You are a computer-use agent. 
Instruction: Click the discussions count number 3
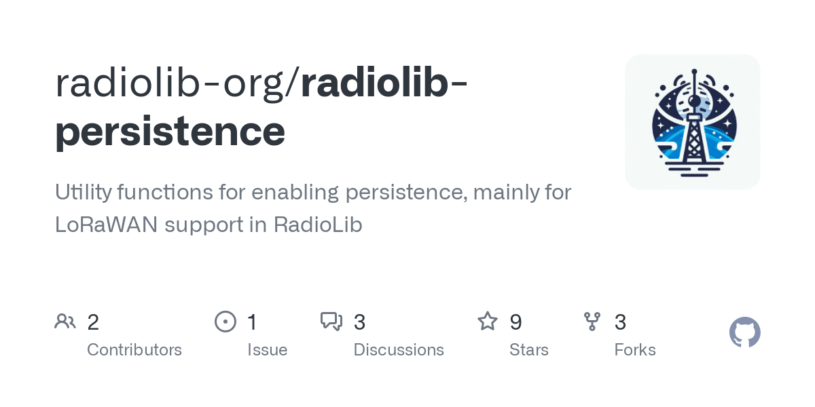[359, 322]
